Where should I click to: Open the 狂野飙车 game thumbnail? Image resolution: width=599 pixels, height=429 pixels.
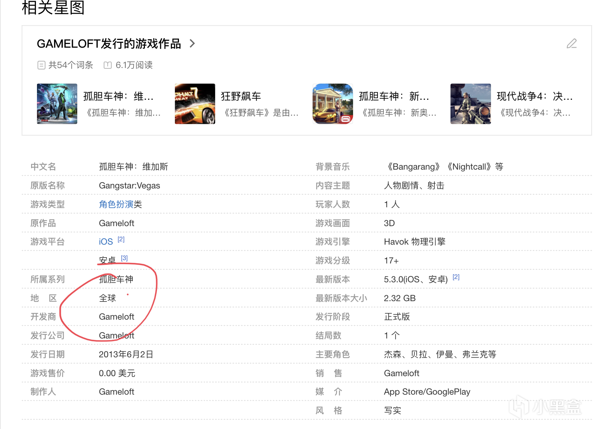click(195, 104)
